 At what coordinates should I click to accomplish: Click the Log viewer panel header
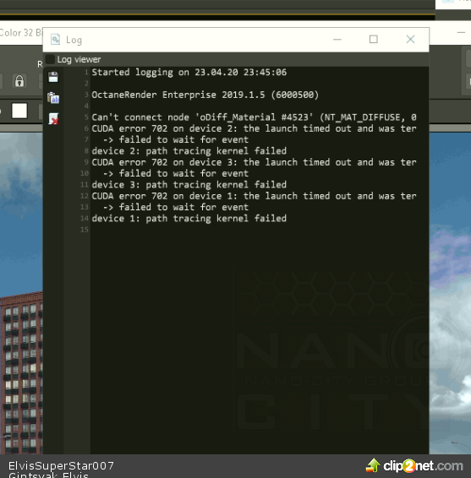tap(236, 59)
